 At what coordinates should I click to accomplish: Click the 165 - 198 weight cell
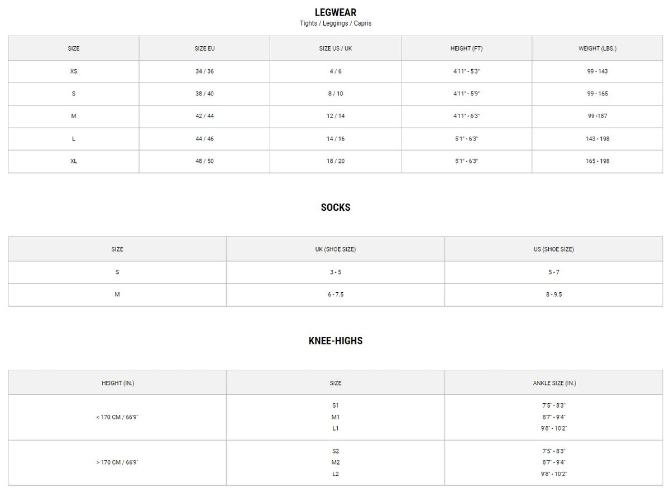coord(597,161)
